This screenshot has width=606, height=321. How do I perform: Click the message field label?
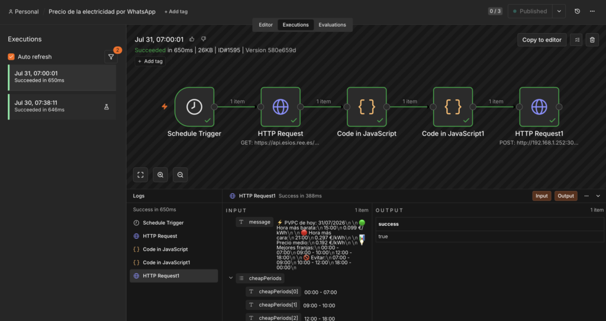point(254,222)
